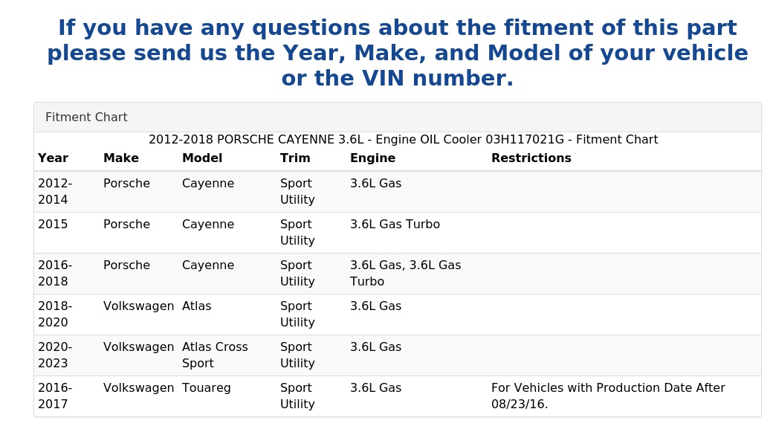773x432 pixels.
Task: Select the Touareg model cell
Action: (206, 388)
